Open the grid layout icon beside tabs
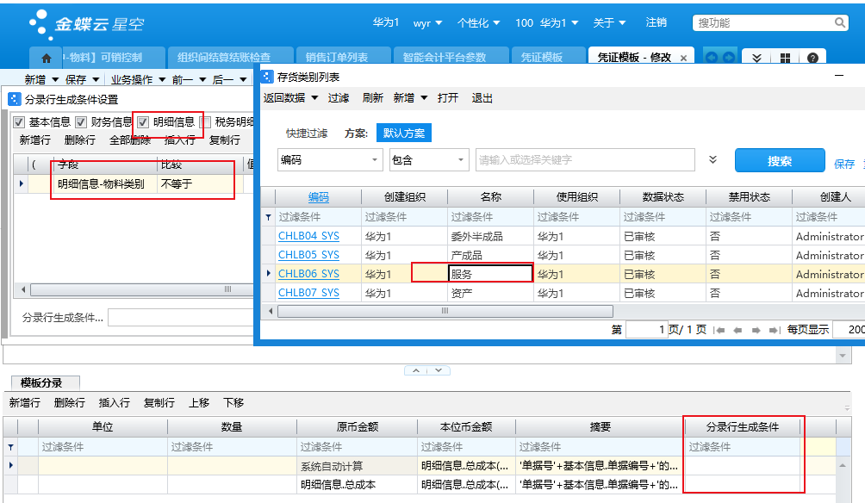 785,58
